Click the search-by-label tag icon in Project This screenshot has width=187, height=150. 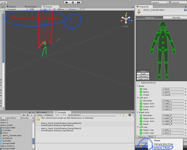[27, 115]
